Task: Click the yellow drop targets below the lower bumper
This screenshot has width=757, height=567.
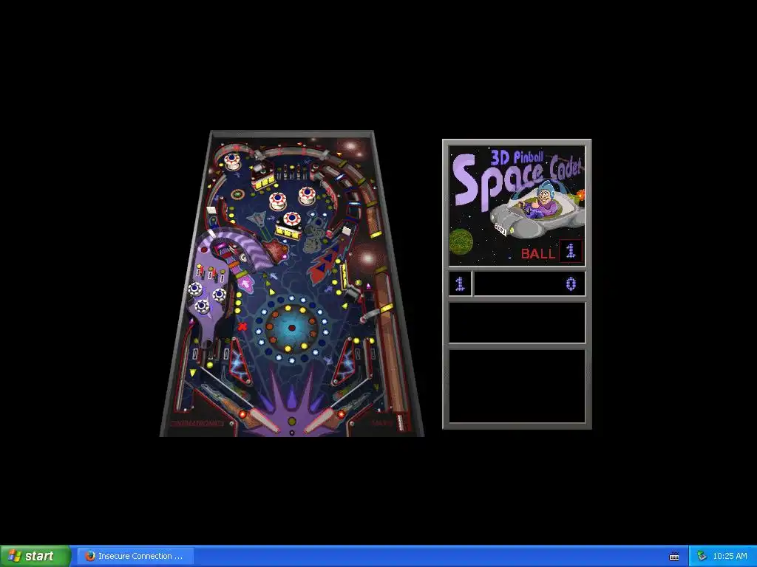Action: 289,233
